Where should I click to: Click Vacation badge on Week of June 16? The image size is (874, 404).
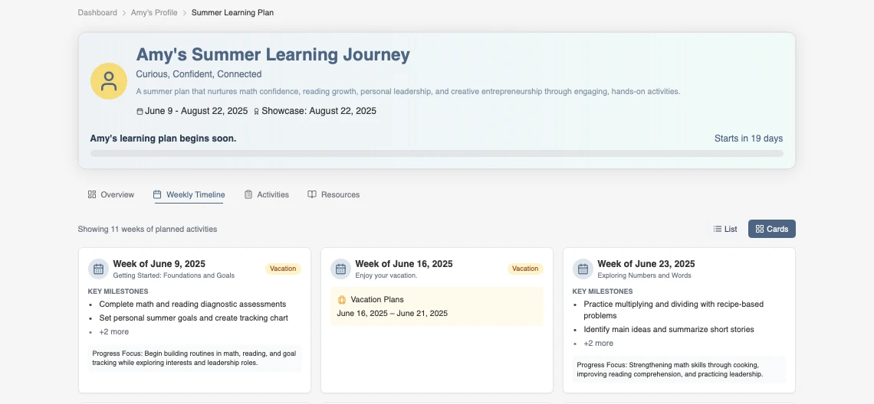(x=525, y=269)
